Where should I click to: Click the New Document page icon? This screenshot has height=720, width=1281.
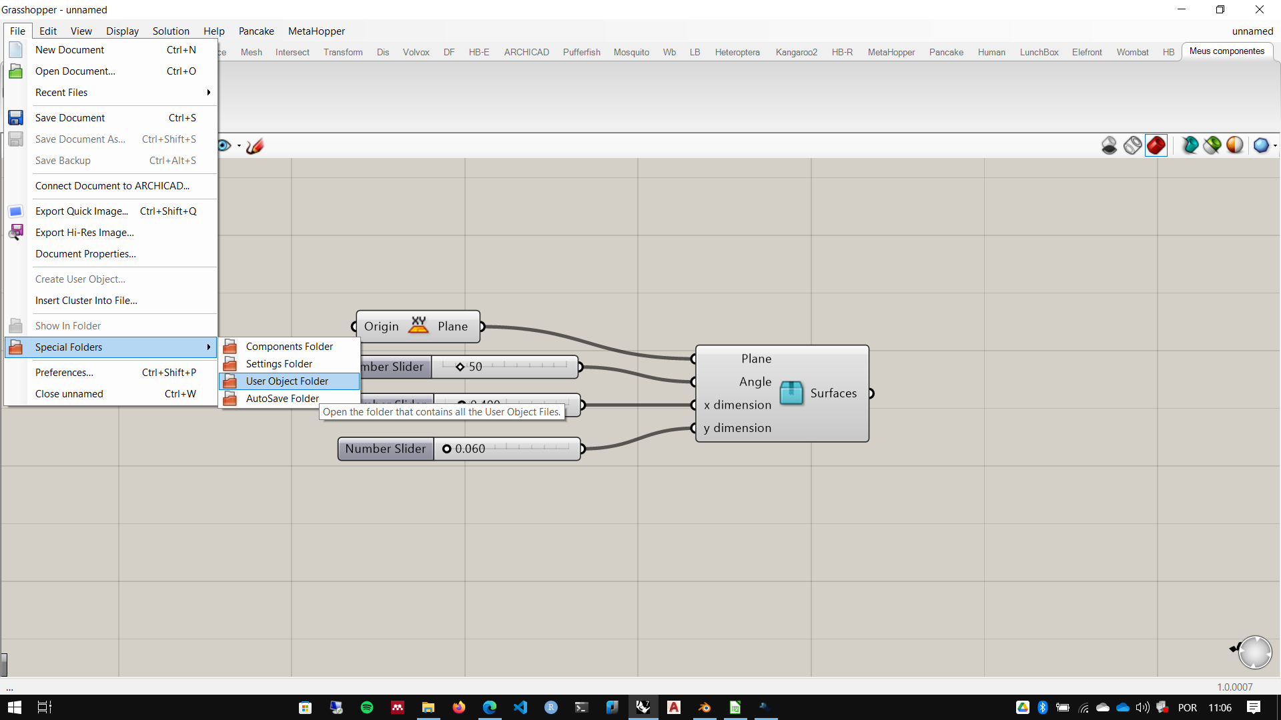coord(16,50)
